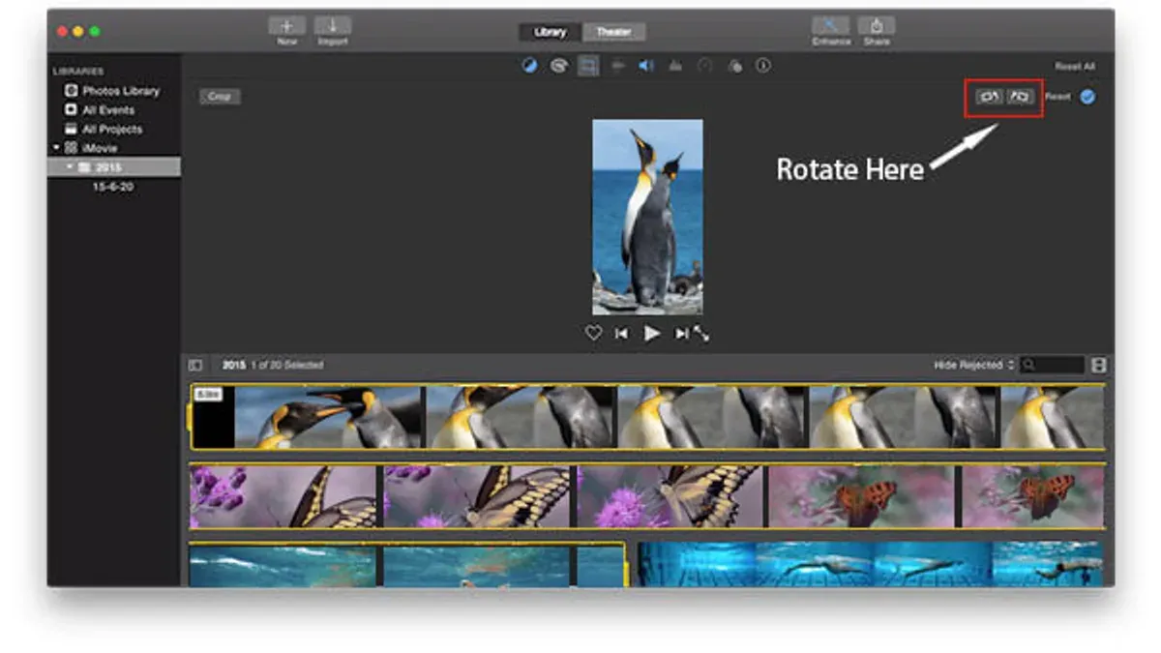Apply crop with blue checkmark
Image resolution: width=1161 pixels, height=653 pixels.
pyautogui.click(x=1087, y=97)
